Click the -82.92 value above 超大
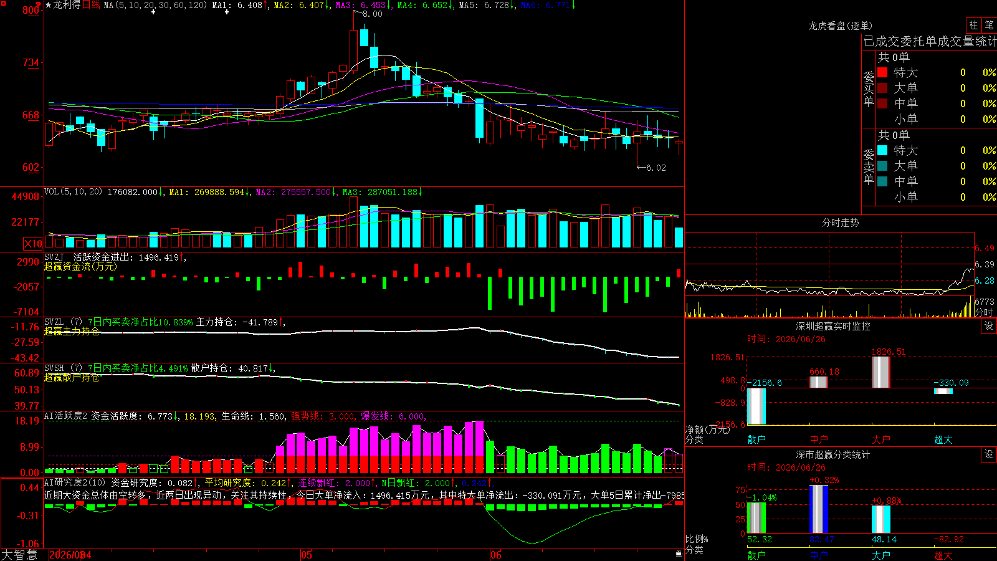 pyautogui.click(x=949, y=539)
